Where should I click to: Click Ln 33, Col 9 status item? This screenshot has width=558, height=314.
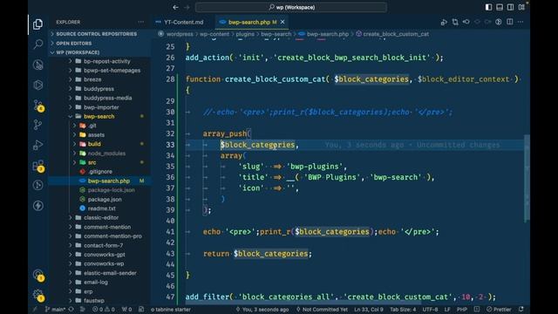click(x=369, y=310)
